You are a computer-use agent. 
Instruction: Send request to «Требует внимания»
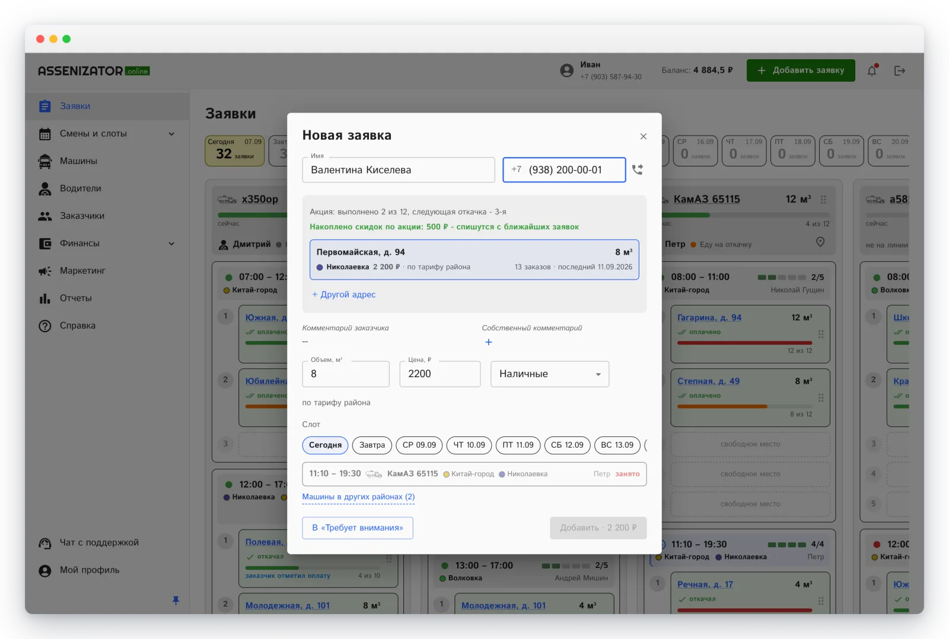[x=358, y=528]
